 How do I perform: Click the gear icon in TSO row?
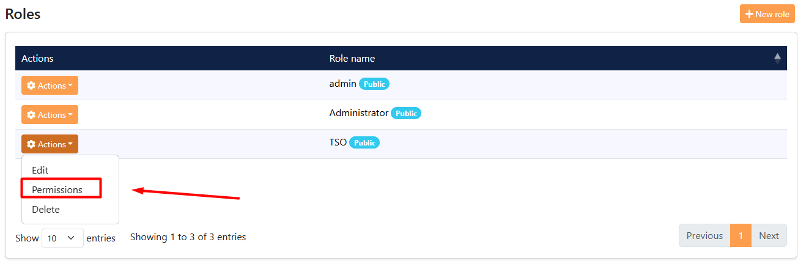pos(31,144)
